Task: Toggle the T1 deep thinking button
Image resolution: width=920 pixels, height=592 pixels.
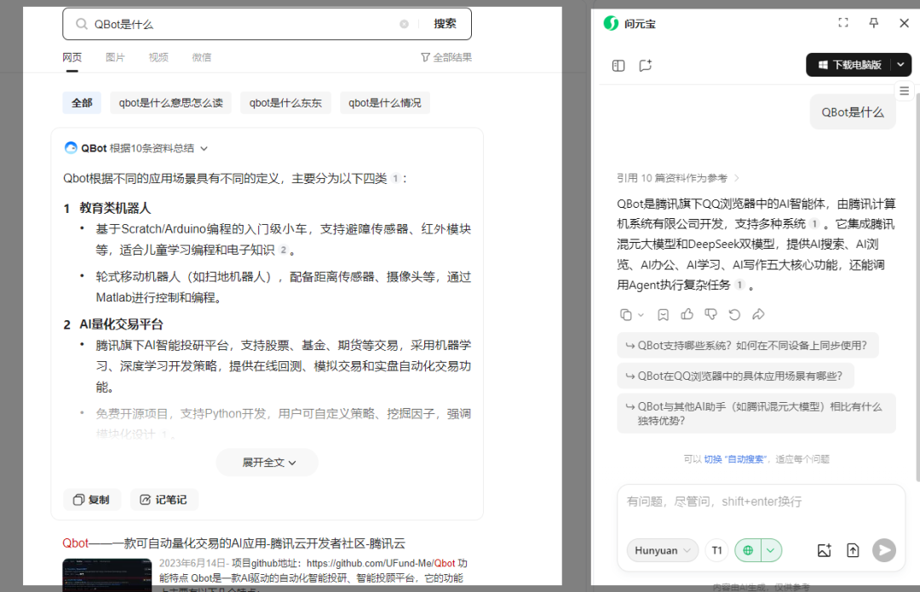Action: pos(716,550)
